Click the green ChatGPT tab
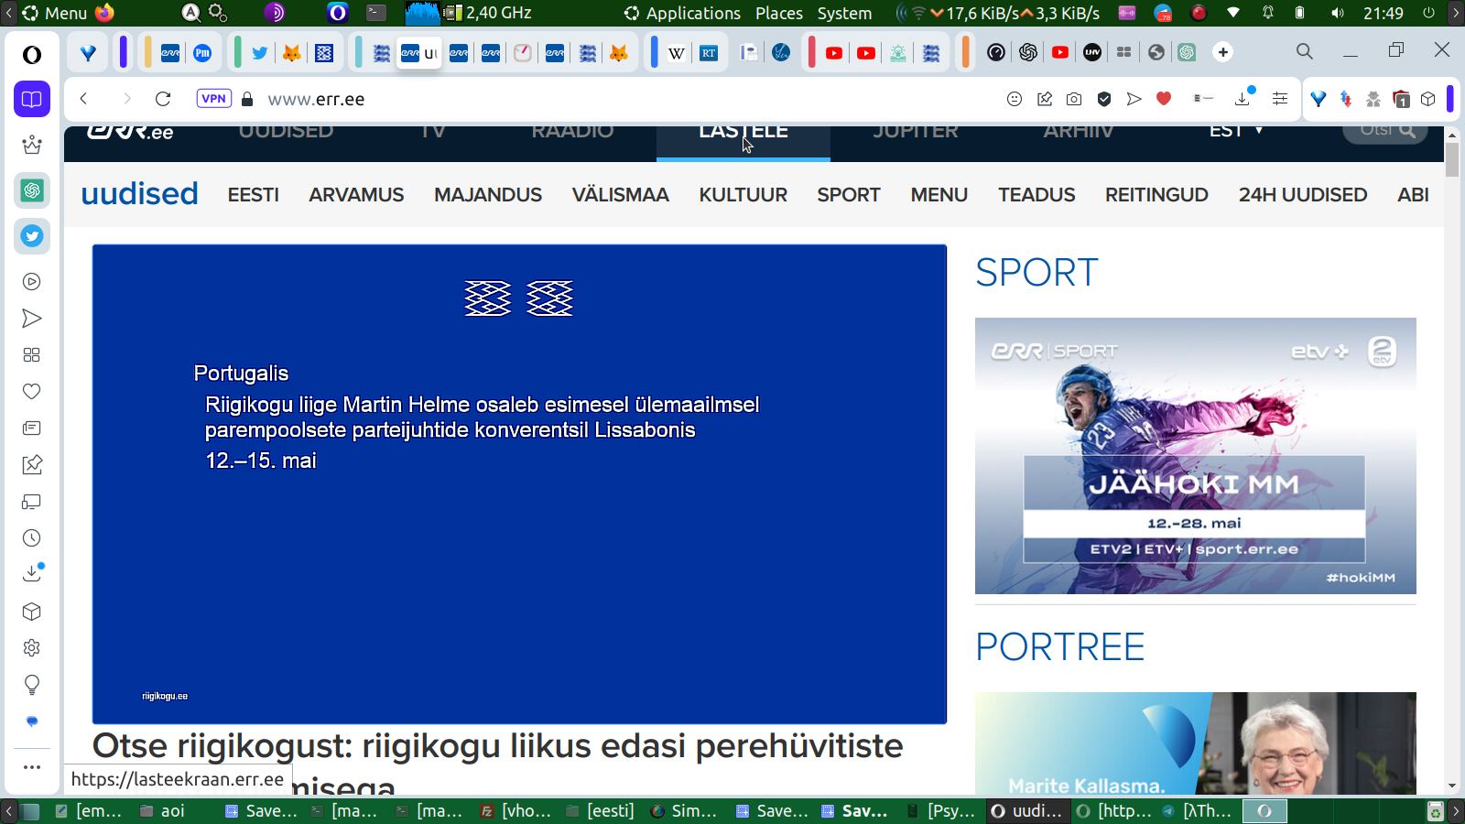 tap(1187, 53)
